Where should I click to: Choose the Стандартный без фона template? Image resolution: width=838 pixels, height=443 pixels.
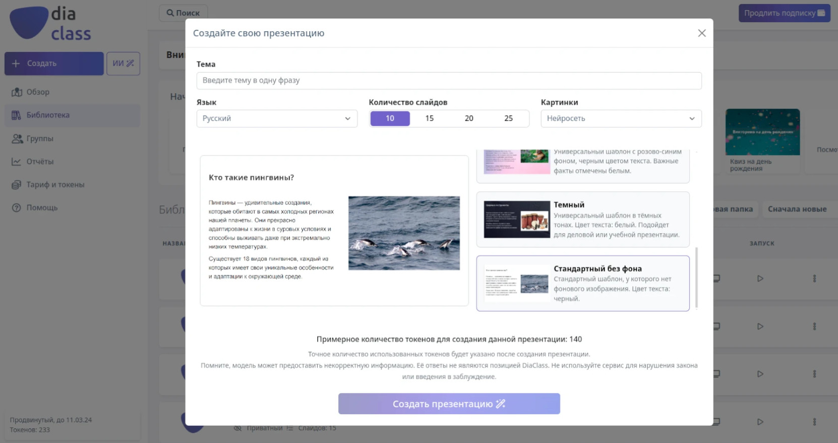pyautogui.click(x=583, y=283)
